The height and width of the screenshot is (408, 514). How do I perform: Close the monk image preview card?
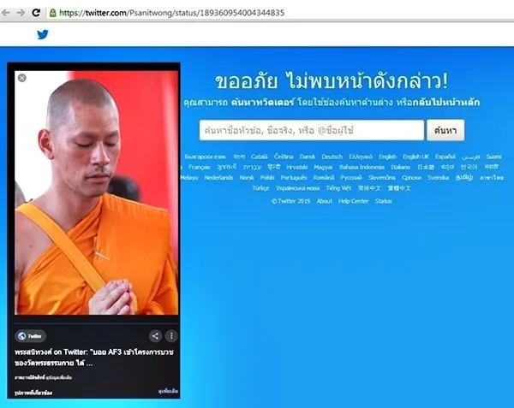tap(22, 78)
